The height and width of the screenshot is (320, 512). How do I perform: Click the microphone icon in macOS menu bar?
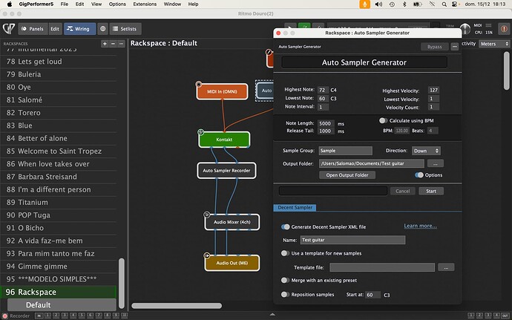tap(364, 4)
